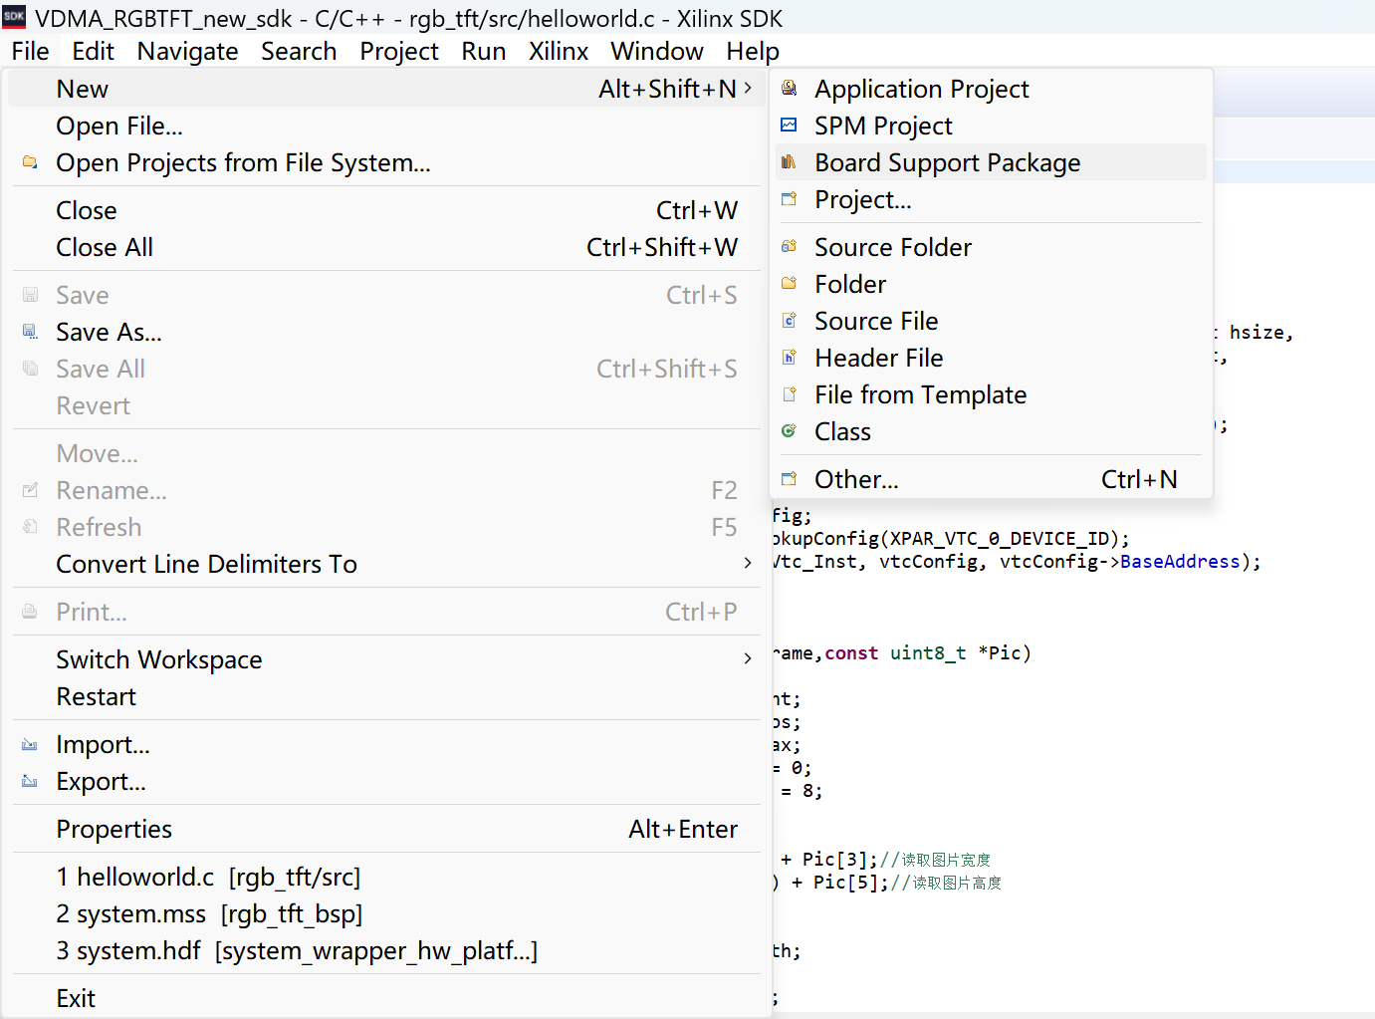Open the Search menu

point(299,52)
